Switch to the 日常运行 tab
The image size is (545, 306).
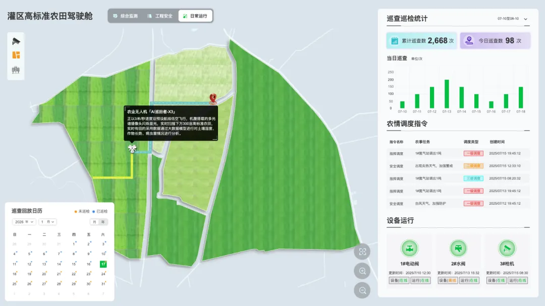click(195, 16)
